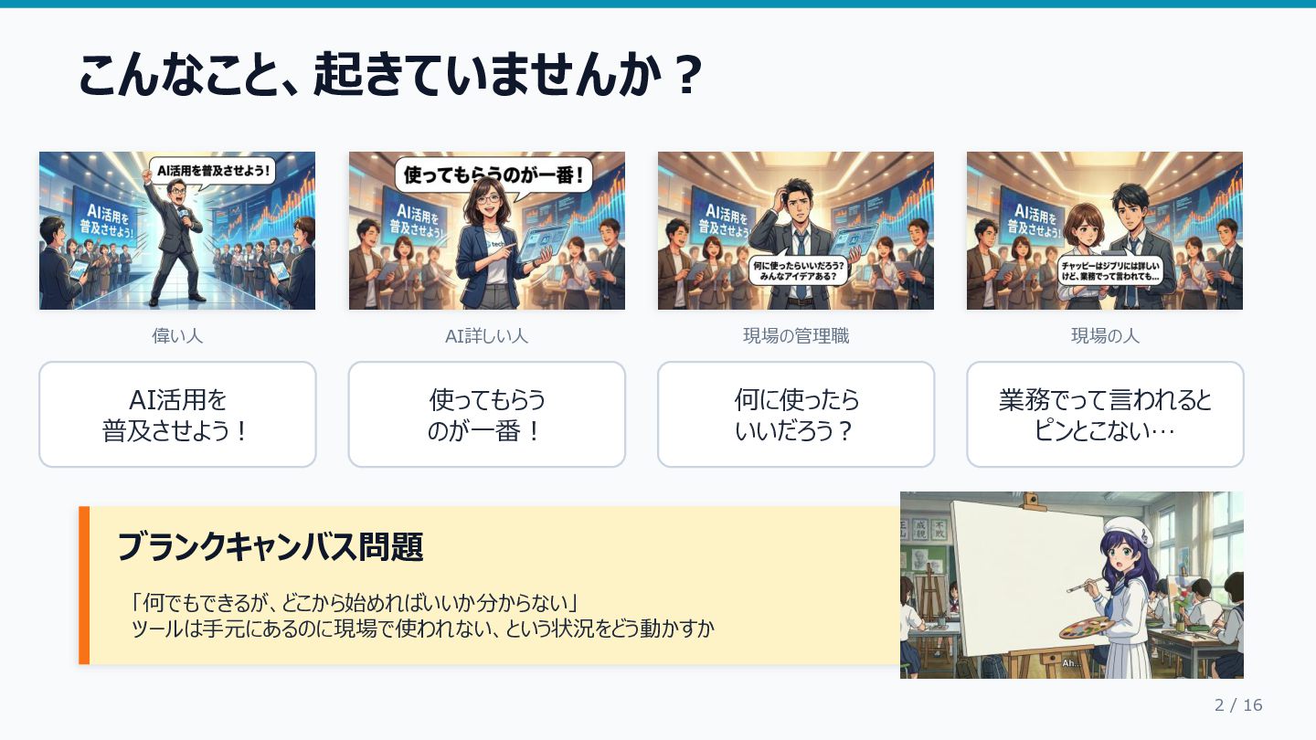The width and height of the screenshot is (1316, 740).
Task: Click the orange accent bar of callout
Action: click(x=84, y=585)
